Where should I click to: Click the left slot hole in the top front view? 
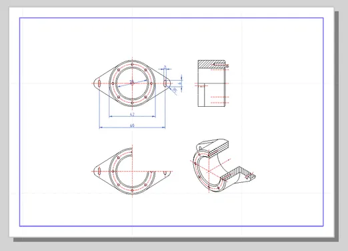[x=99, y=83]
